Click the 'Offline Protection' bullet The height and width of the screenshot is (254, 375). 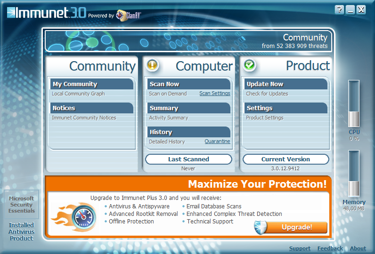tap(131, 221)
